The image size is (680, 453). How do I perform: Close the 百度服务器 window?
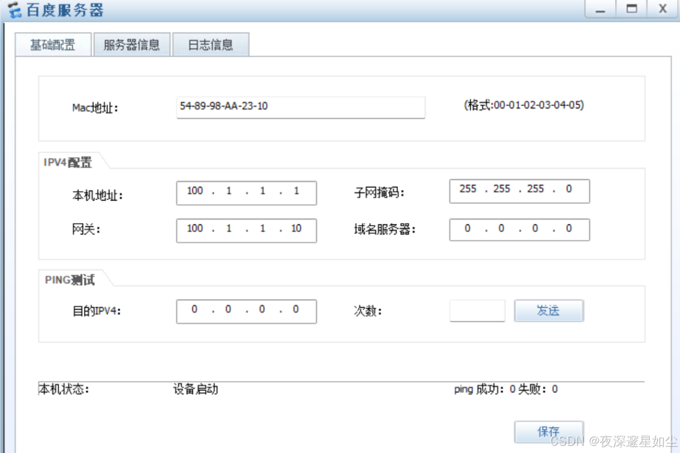point(663,9)
